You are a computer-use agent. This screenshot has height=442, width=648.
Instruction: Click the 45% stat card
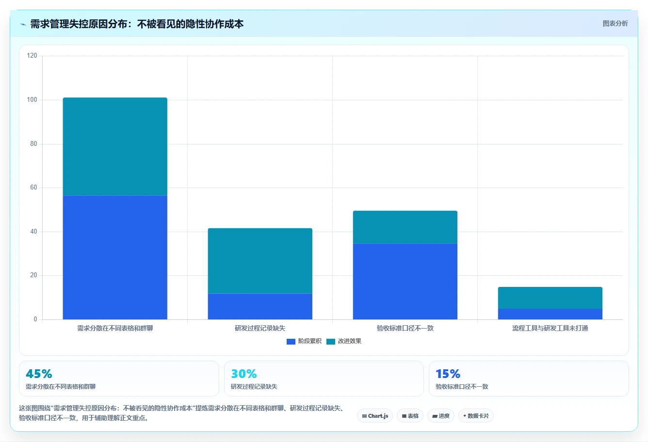pyautogui.click(x=119, y=379)
